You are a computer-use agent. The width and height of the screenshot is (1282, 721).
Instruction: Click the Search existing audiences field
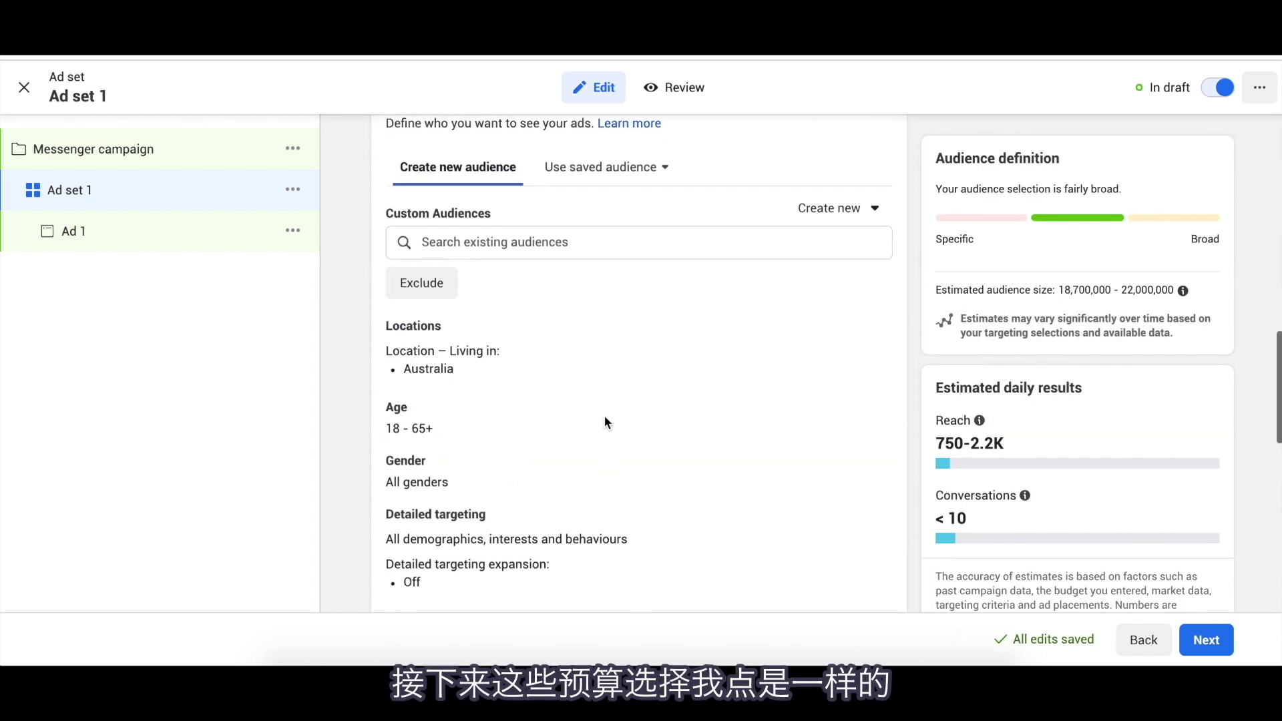point(638,242)
